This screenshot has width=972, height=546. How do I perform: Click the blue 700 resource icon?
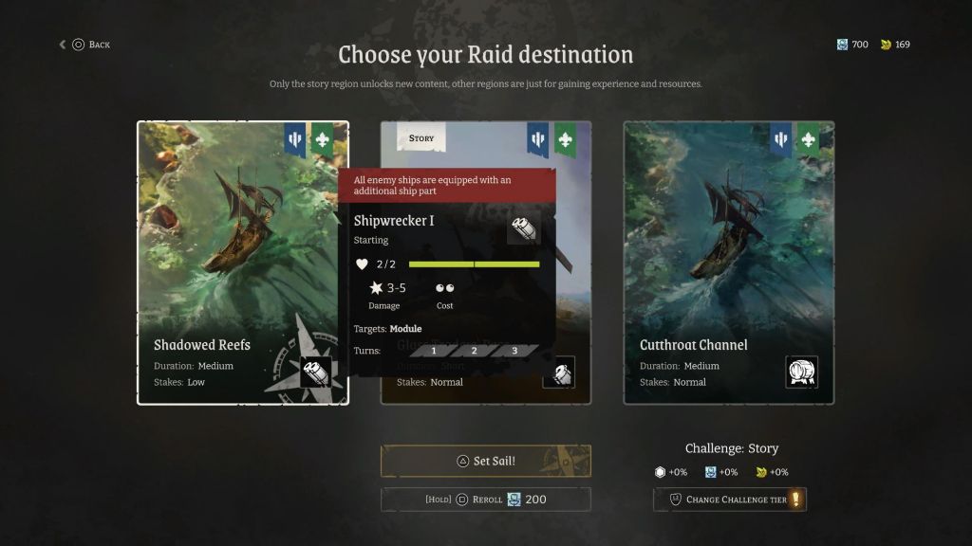point(842,45)
